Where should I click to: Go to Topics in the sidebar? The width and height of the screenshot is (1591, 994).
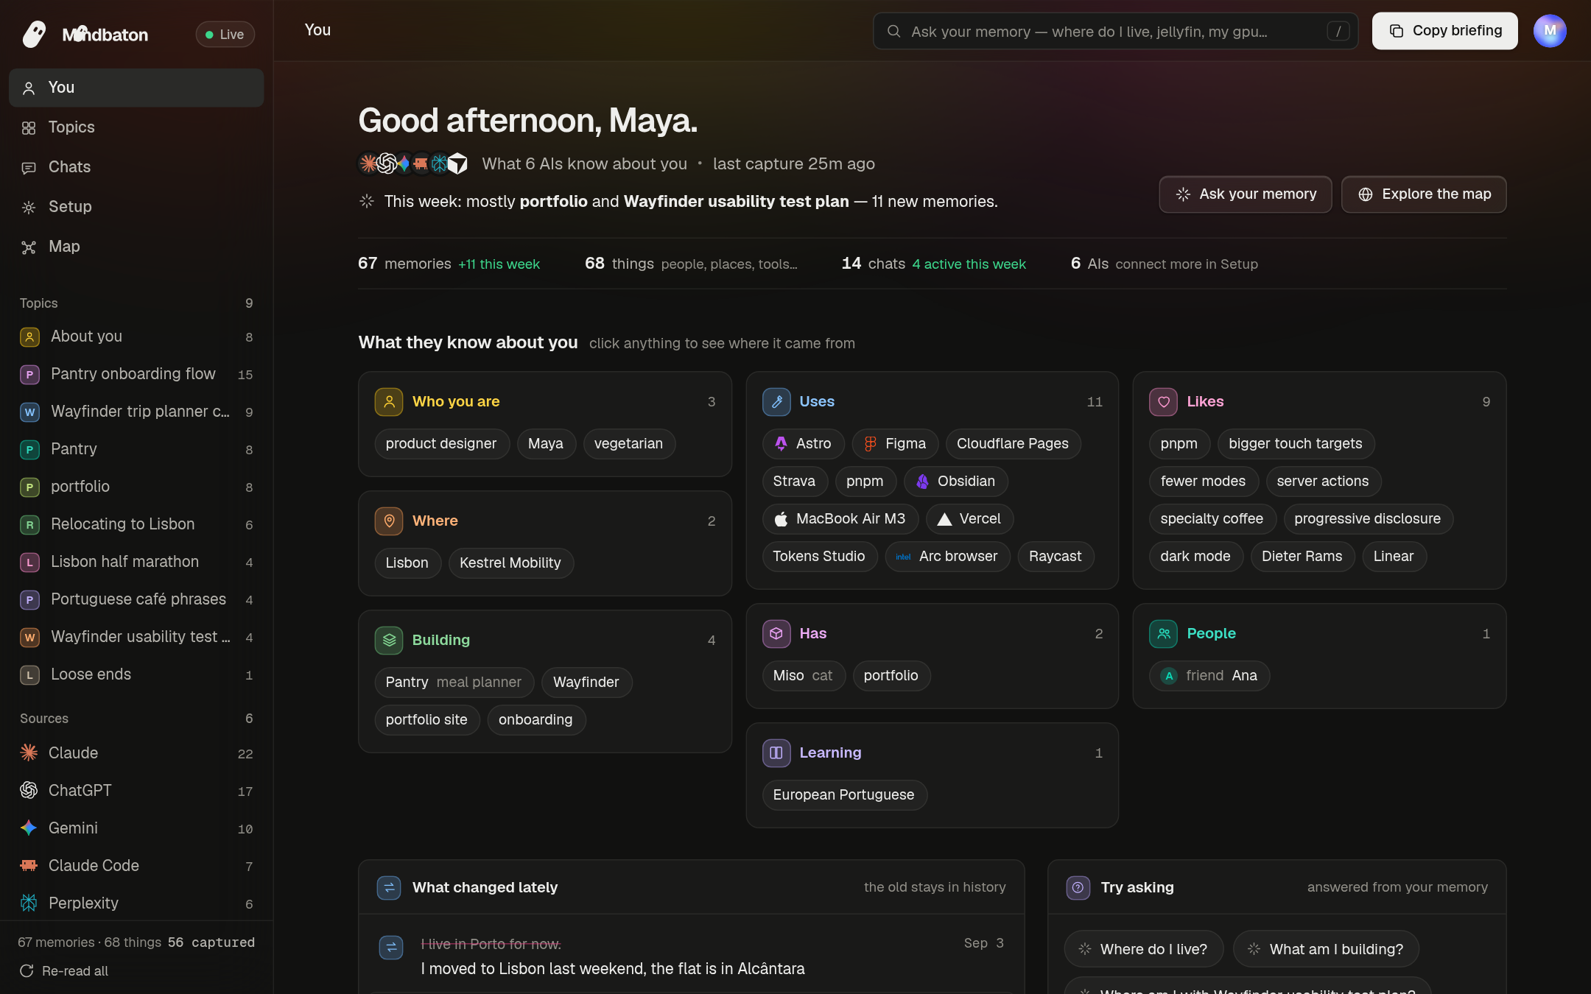tap(136, 127)
